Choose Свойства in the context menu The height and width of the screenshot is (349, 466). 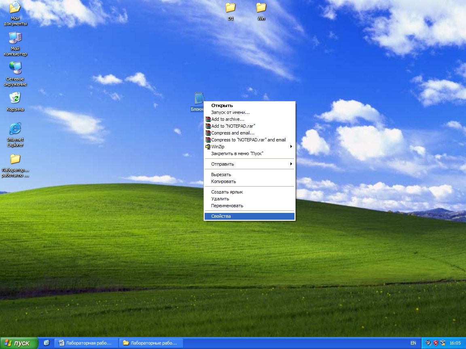(x=250, y=216)
